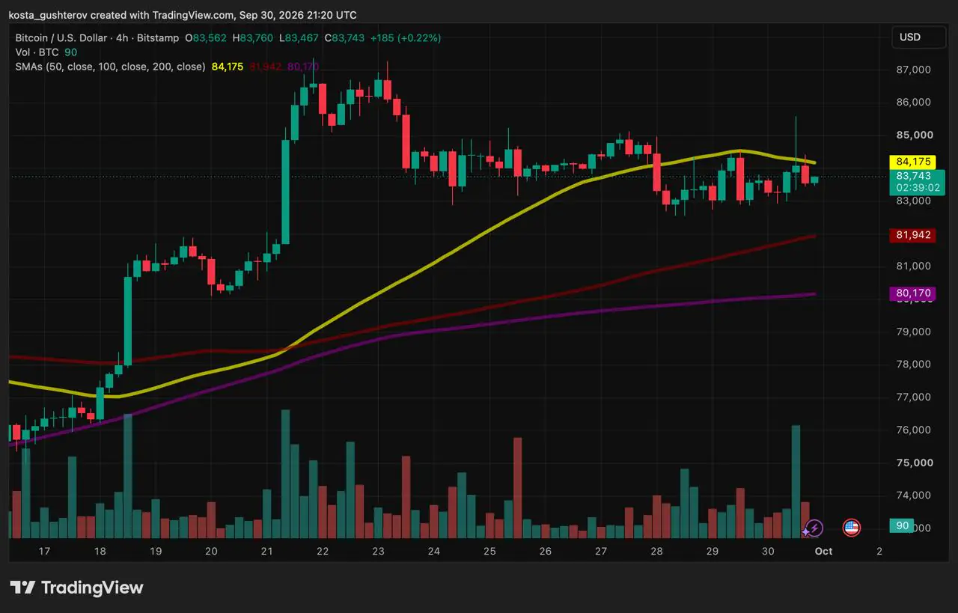Click the SMAs (50, close, 100, close, 200, close) legend
The image size is (958, 613).
[x=110, y=67]
